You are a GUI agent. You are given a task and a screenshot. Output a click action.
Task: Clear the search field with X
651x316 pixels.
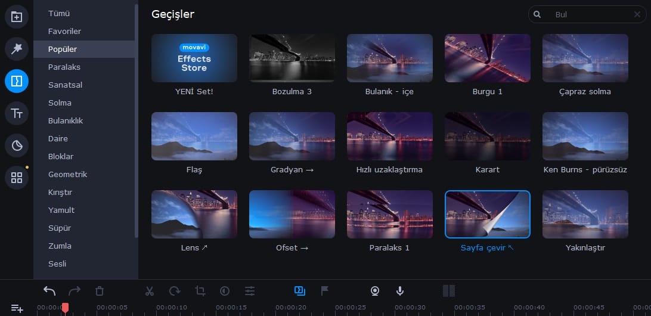click(637, 14)
